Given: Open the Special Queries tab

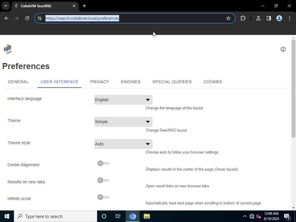Looking at the screenshot, I should pos(172,82).
